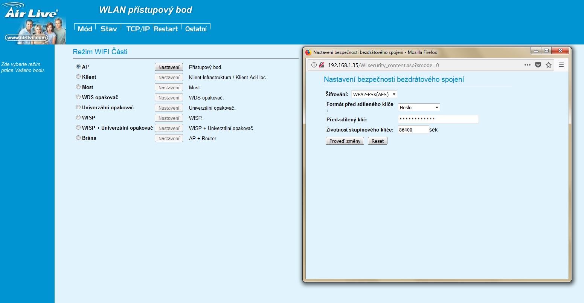
Task: Click the AirLive logo image
Action: click(33, 23)
